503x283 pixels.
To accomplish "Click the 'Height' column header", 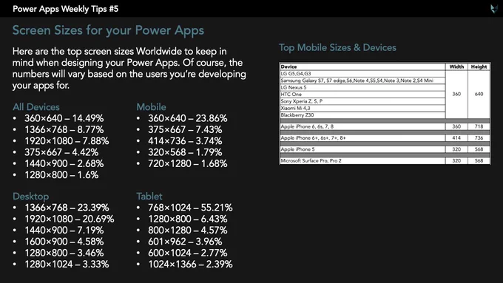I will pyautogui.click(x=479, y=67).
